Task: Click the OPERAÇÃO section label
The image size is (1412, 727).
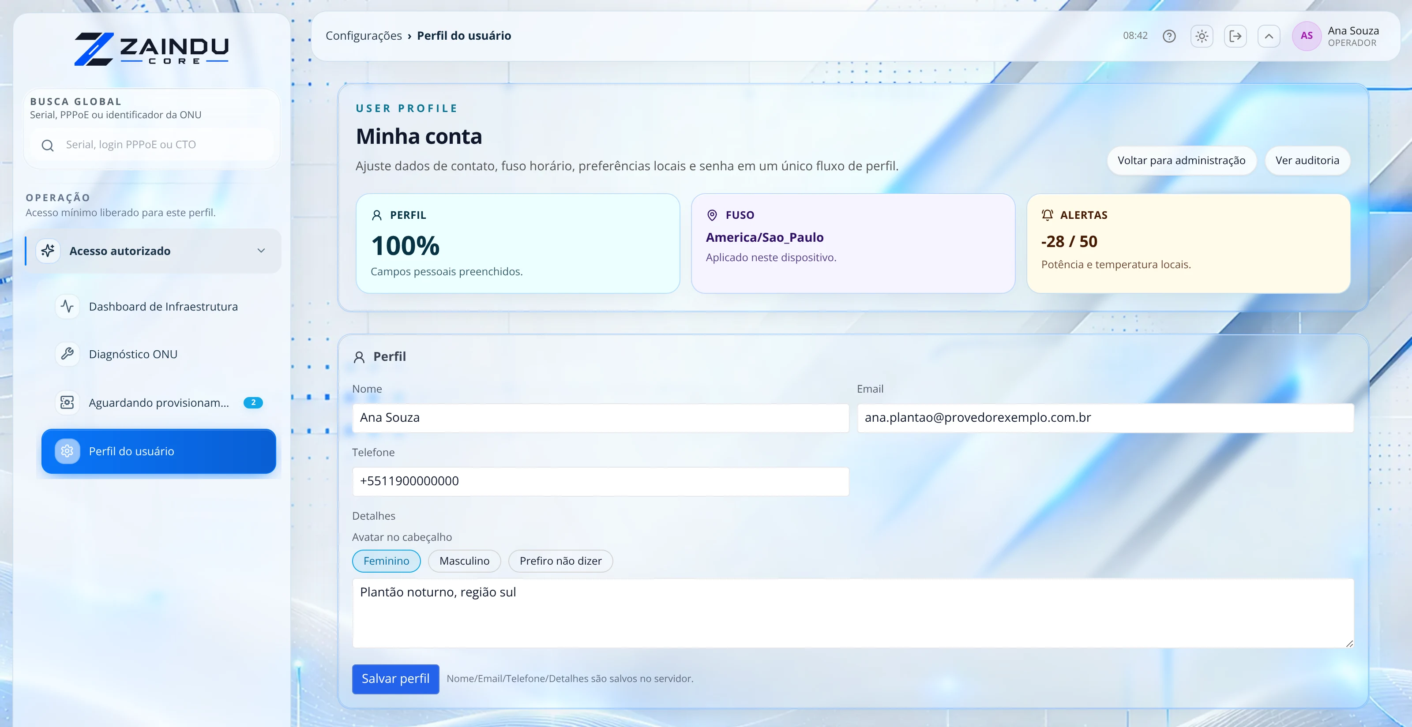Action: coord(57,198)
